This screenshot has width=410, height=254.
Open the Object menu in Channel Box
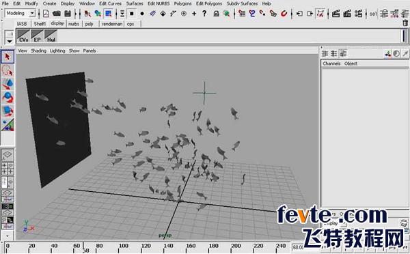point(351,63)
